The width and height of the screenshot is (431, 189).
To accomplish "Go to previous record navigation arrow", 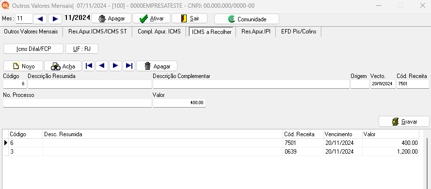I will click(101, 66).
